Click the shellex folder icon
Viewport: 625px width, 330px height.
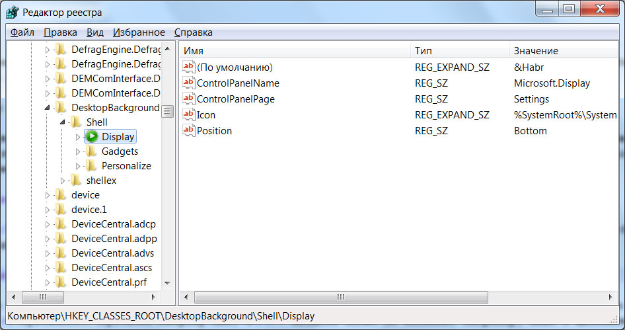(x=76, y=181)
